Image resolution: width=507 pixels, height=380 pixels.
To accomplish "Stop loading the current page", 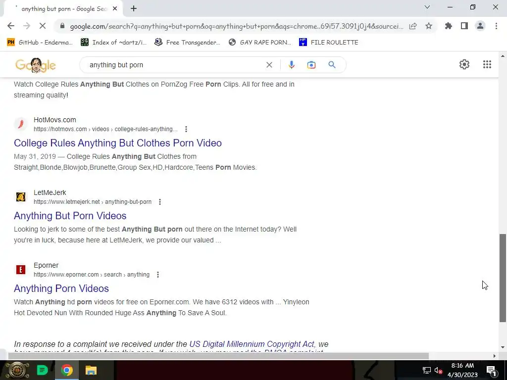I will 43,26.
